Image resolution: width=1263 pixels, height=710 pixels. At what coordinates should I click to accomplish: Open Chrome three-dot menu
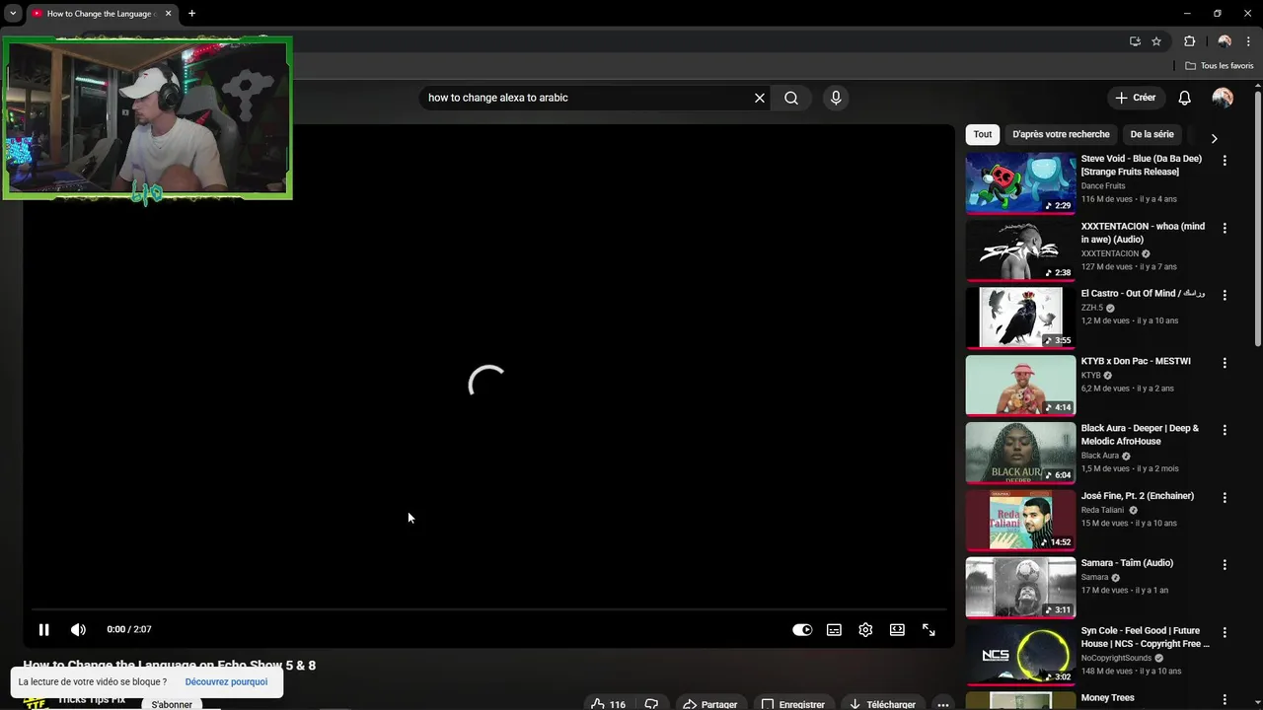[x=1248, y=41]
